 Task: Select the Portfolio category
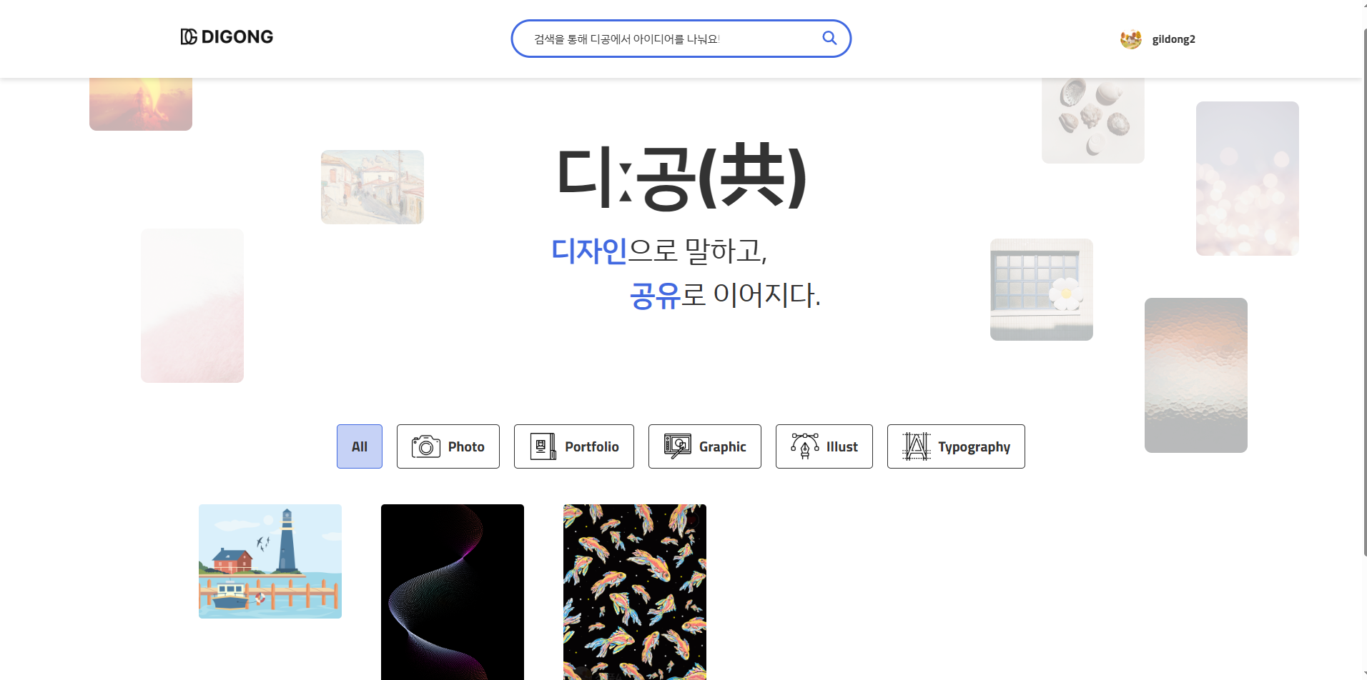[573, 446]
